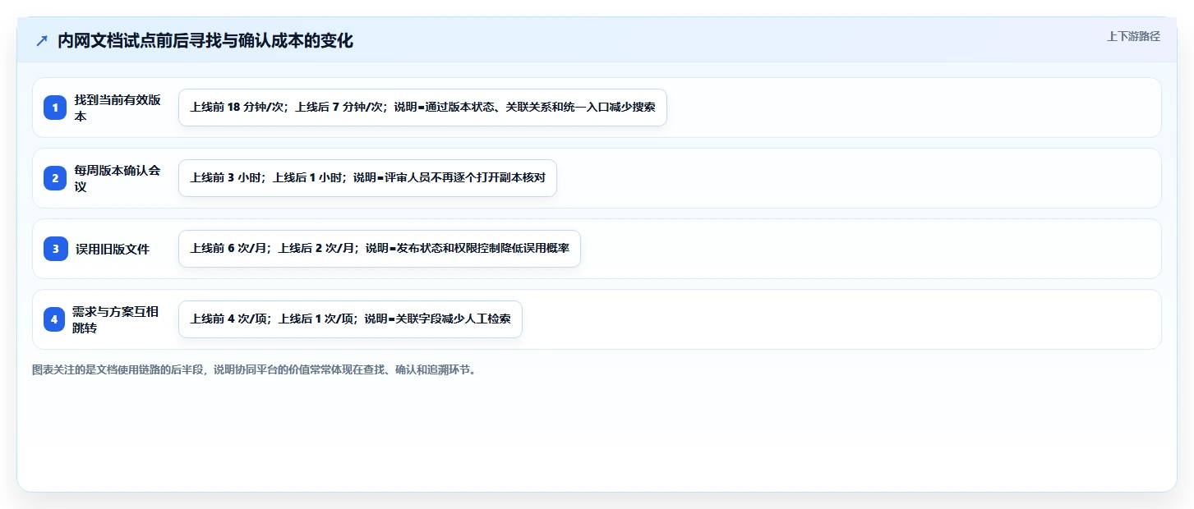
Task: Click the 上线前 6 次/月 detail box
Action: coord(380,249)
